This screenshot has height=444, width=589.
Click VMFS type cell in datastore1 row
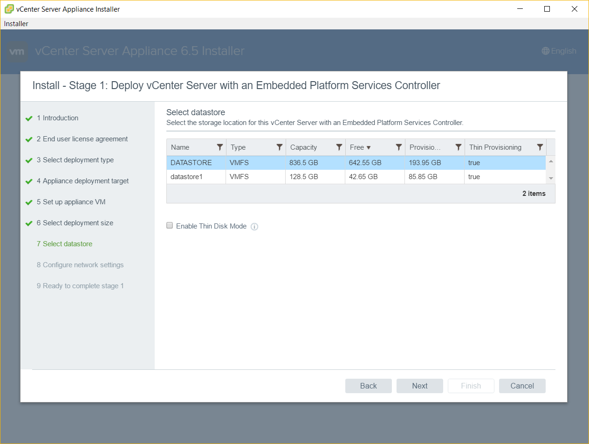coord(256,177)
